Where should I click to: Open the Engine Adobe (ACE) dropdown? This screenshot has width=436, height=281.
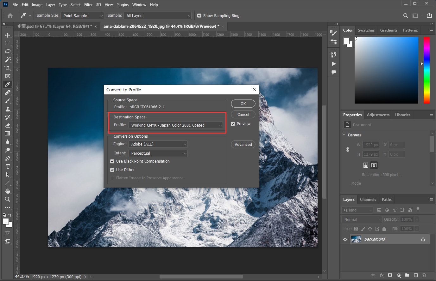point(158,144)
